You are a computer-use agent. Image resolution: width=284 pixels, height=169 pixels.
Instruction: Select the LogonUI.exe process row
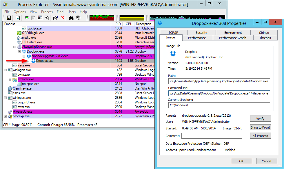(x=79, y=102)
